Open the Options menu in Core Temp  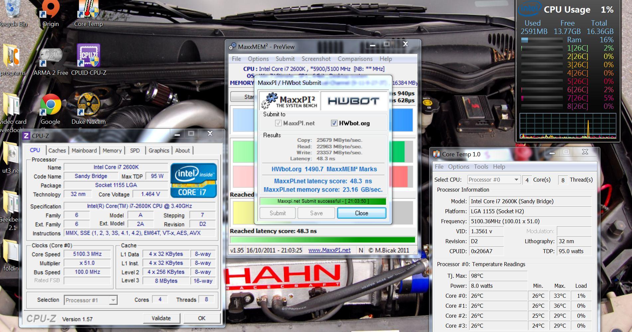458,167
